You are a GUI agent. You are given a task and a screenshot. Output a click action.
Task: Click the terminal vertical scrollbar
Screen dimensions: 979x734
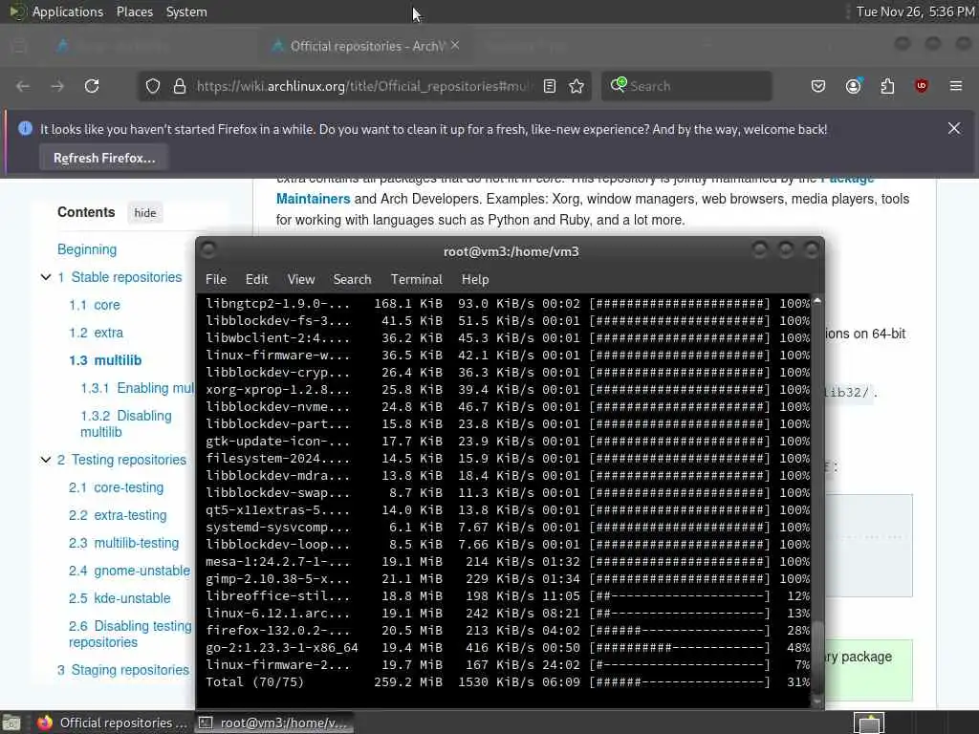pos(817,656)
